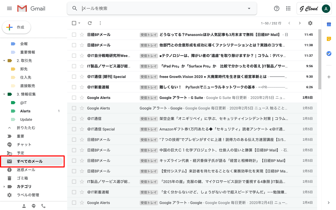This screenshot has width=336, height=210.
Task: Collapse the 2. 取引先 label
Action: [4, 61]
